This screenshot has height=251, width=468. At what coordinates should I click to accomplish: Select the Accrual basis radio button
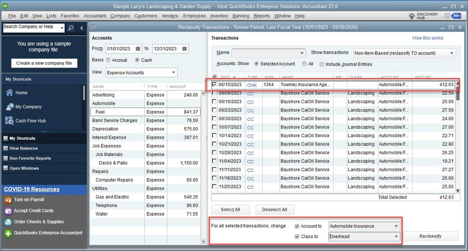click(108, 60)
